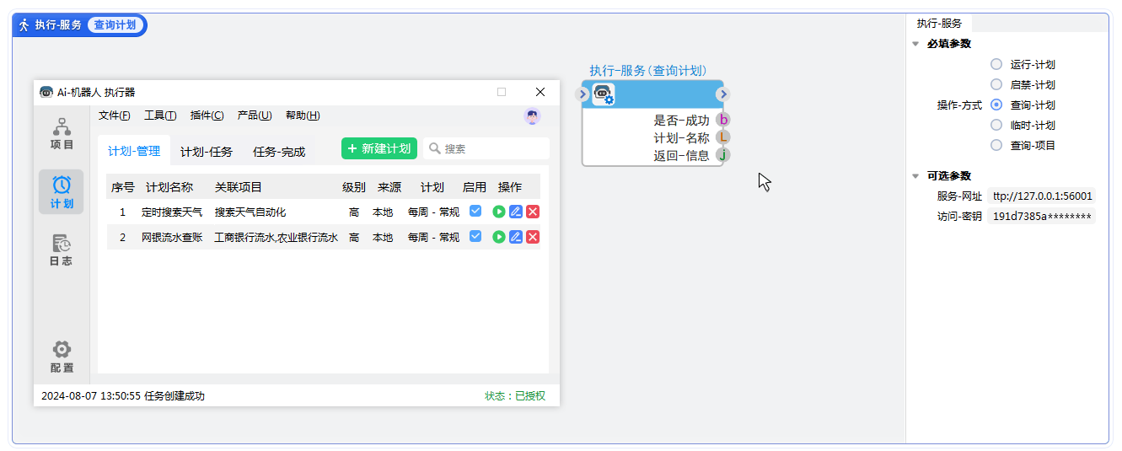Click the 查询计划 pill in header
The image size is (1122, 451).
pos(115,24)
